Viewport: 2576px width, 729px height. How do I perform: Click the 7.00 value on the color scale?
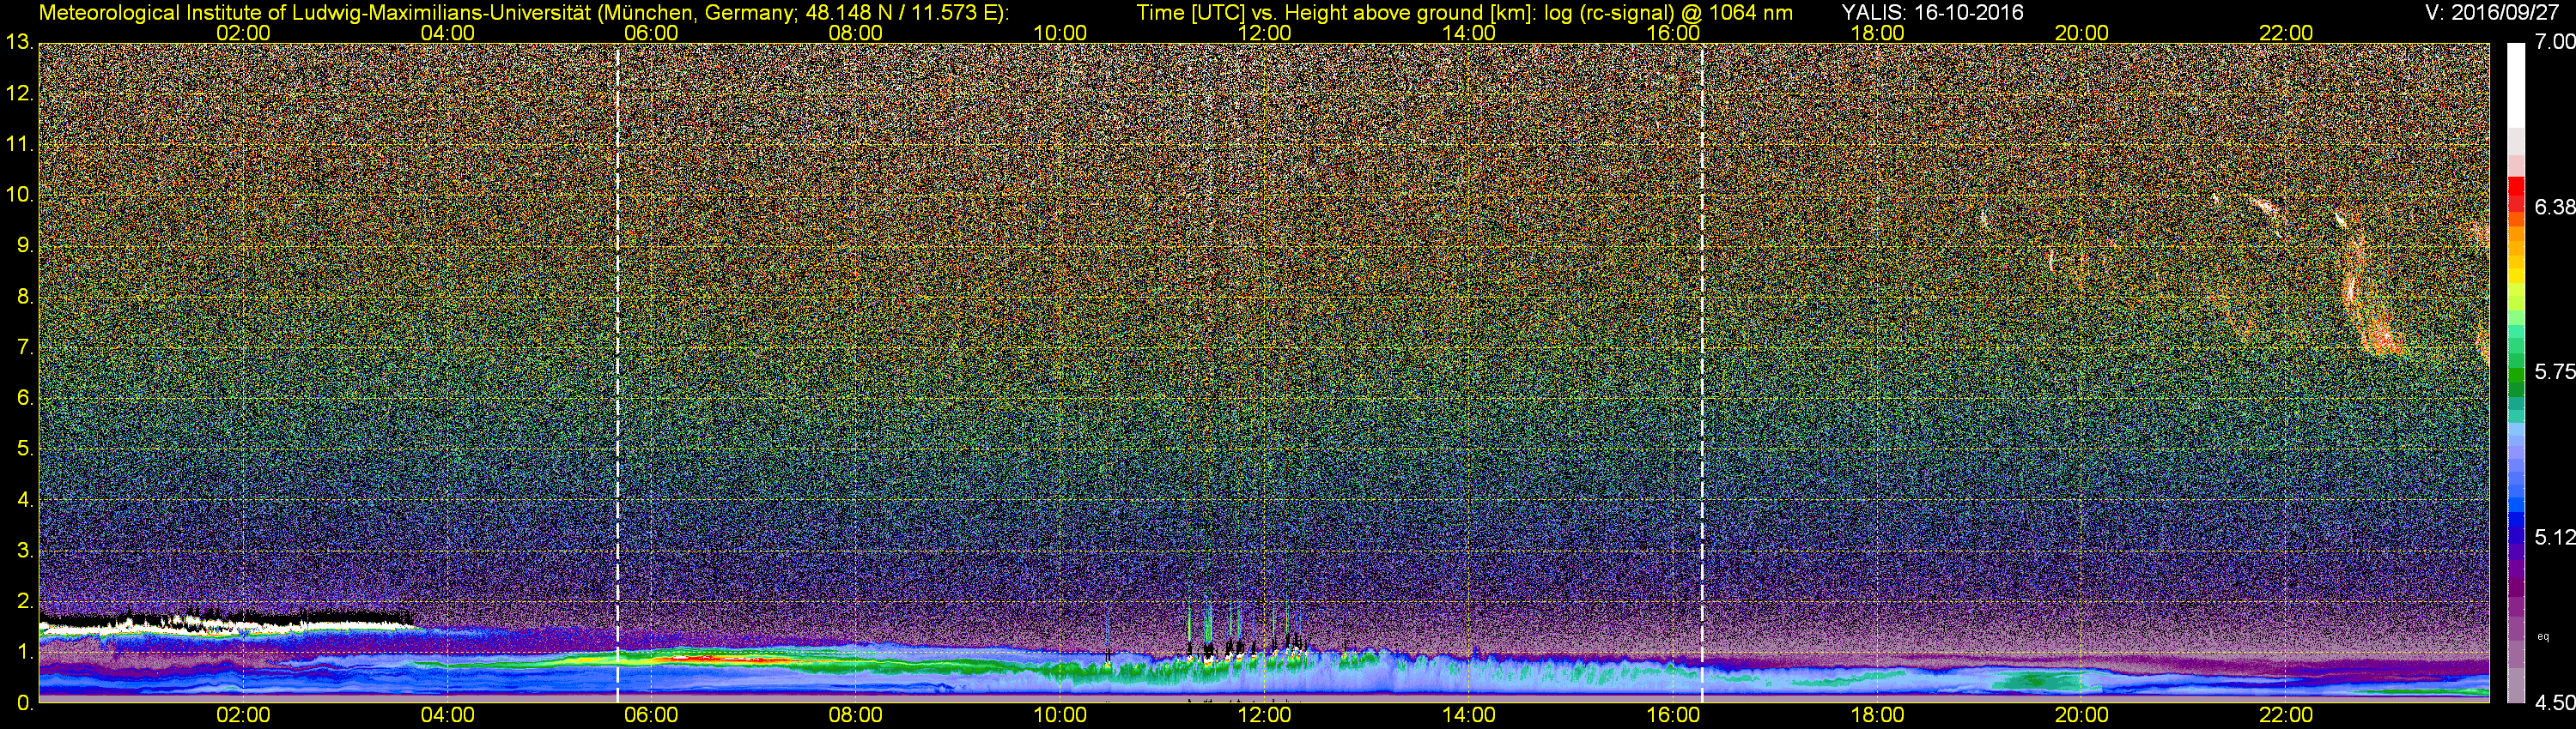point(2555,43)
